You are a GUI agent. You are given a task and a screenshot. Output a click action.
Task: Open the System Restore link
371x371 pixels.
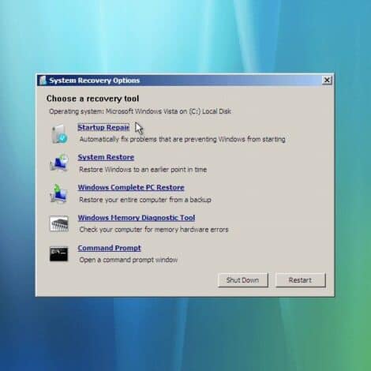tap(106, 157)
